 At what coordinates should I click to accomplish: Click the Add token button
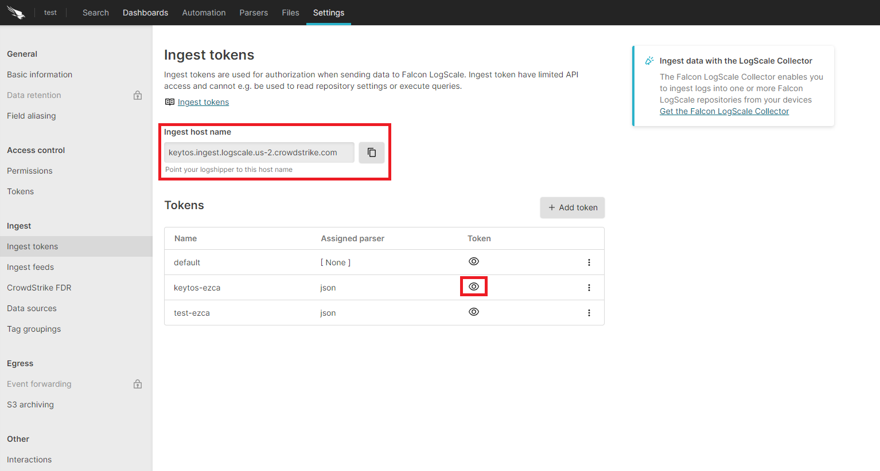coord(573,207)
